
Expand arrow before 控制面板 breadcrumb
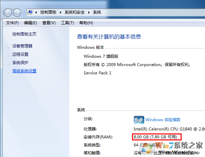click(36, 13)
